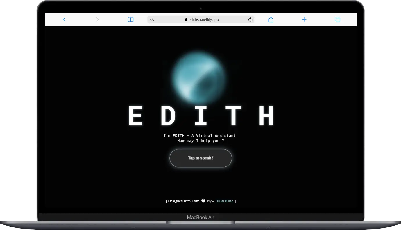The height and width of the screenshot is (230, 401).
Task: Add a new tab with the plus icon
Action: [x=304, y=19]
